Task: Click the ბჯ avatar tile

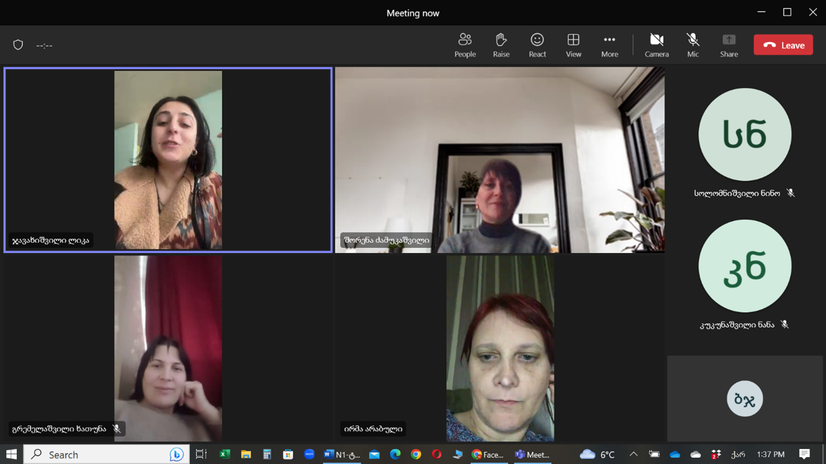Action: (745, 399)
